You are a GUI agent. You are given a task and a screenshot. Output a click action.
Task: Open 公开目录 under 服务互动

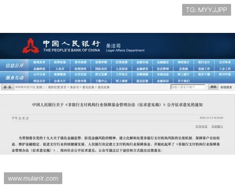pyautogui.click(x=39, y=74)
